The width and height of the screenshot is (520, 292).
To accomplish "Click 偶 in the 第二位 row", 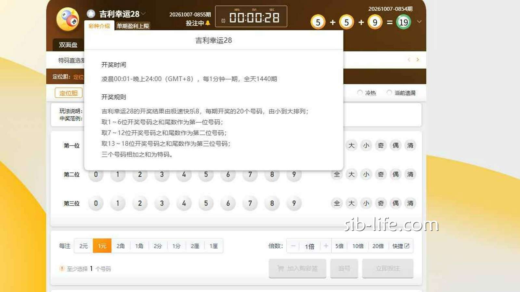I will 396,175.
